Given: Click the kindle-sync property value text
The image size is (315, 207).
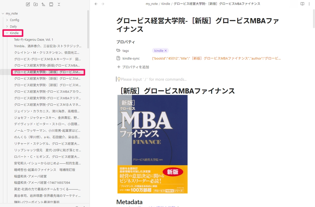Looking at the screenshot, I should tap(216, 58).
